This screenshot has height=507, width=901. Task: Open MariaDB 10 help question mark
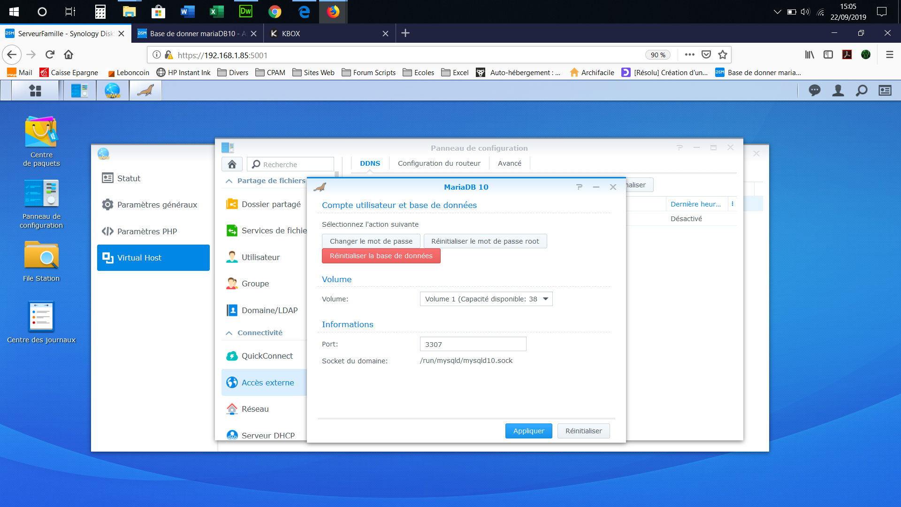[x=580, y=187]
